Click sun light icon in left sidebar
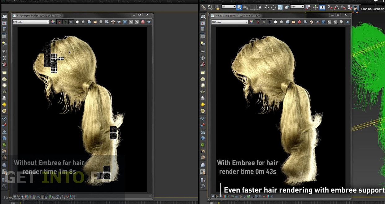This screenshot has height=204, width=385. (4, 105)
